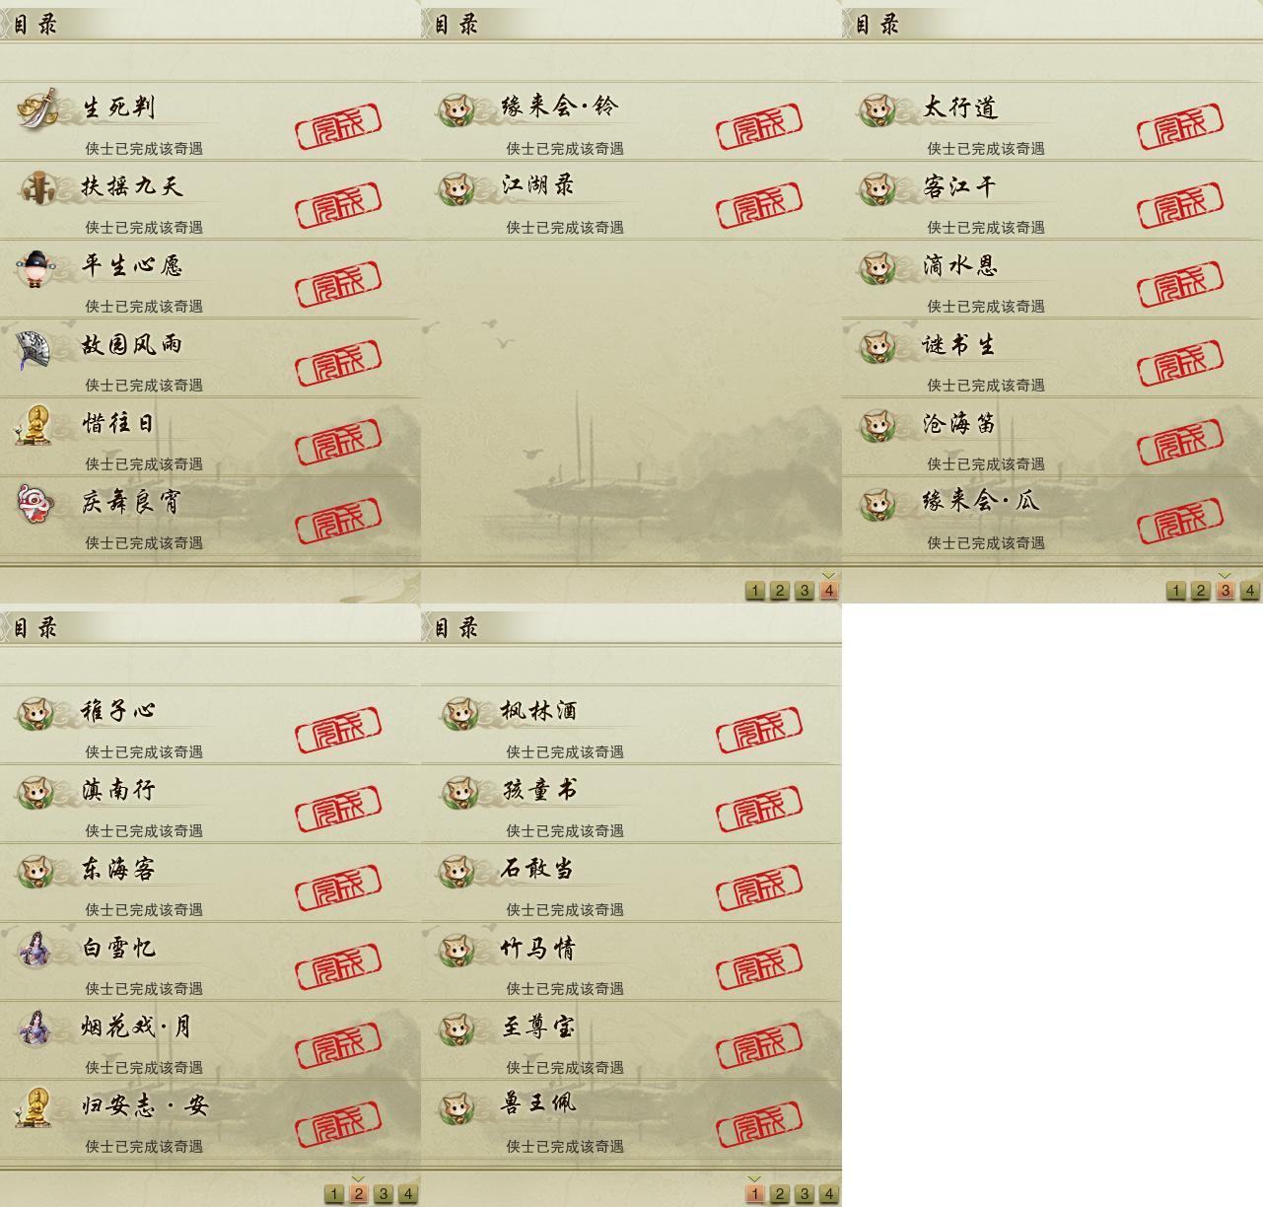Open the 兽王佩 adventure entry
The width and height of the screenshot is (1263, 1207).
(x=631, y=1118)
